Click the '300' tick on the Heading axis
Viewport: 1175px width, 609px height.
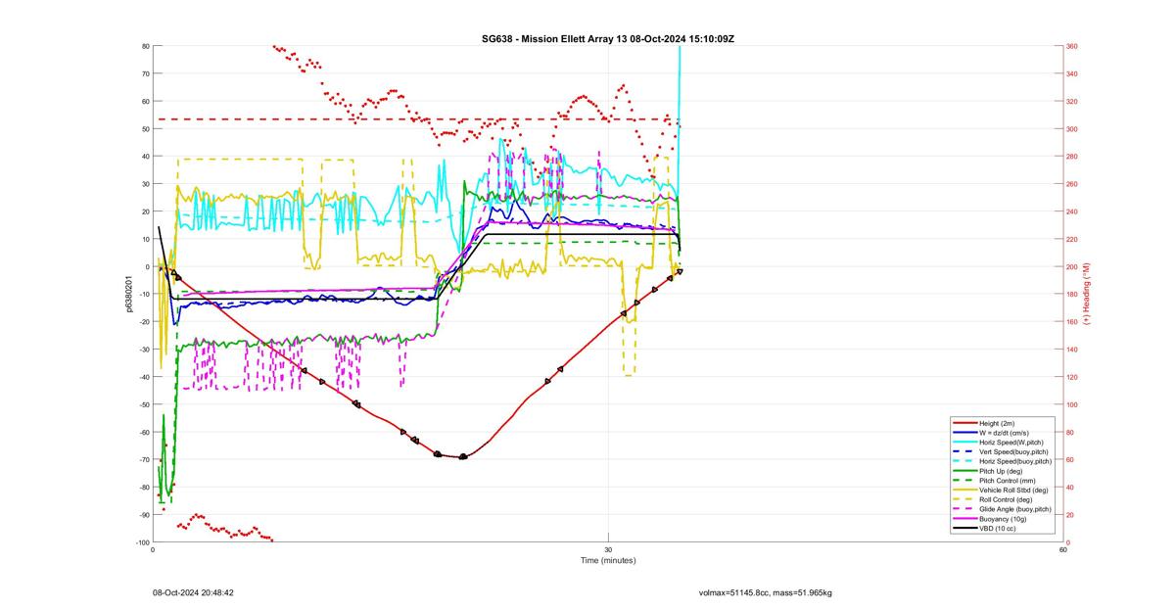[1072, 129]
